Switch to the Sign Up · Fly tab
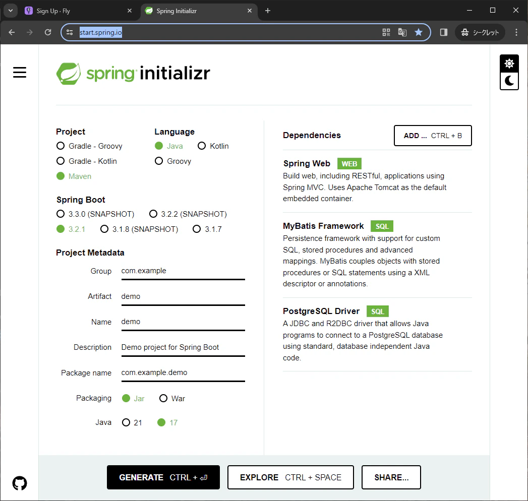The height and width of the screenshot is (501, 528). [79, 11]
